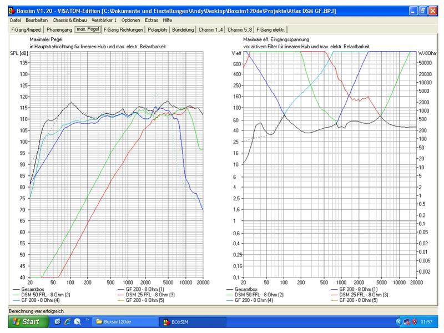Expand hidden system tray icons arrow
Image resolution: width=444 pixels, height=333 pixels.
(x=398, y=322)
